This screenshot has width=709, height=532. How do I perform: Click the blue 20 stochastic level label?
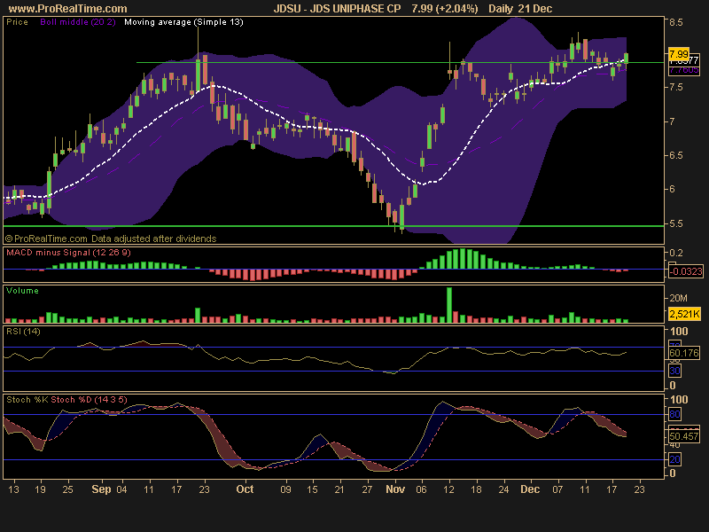674,459
